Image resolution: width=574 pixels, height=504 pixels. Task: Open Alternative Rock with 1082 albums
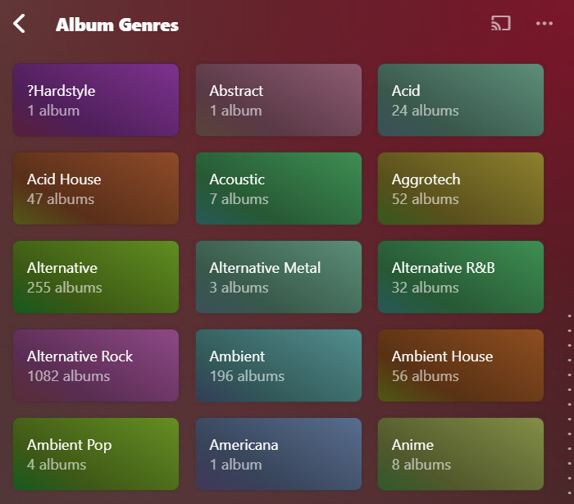click(x=96, y=366)
